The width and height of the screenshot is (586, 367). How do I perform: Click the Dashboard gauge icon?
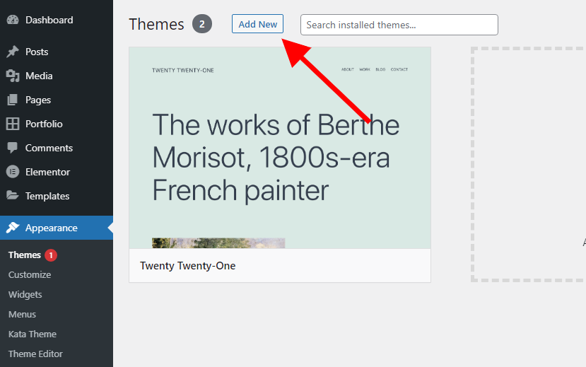pyautogui.click(x=13, y=21)
